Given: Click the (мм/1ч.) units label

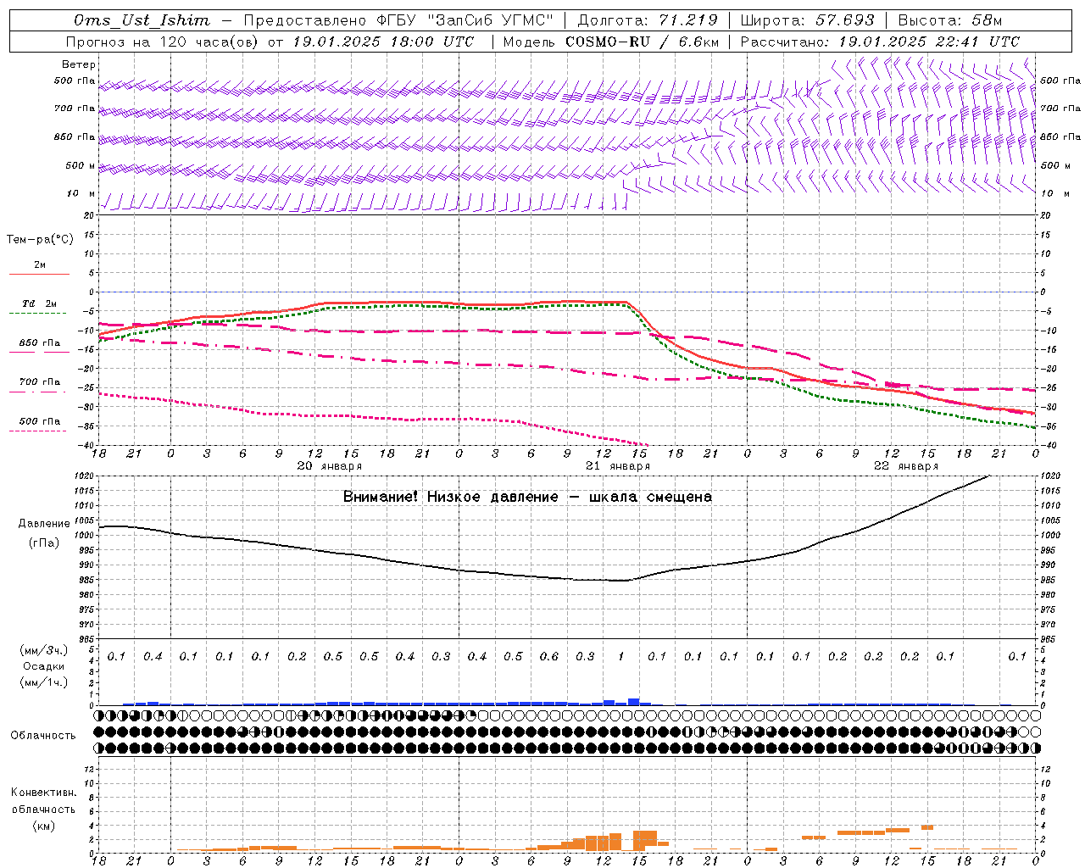Looking at the screenshot, I should point(44,682).
